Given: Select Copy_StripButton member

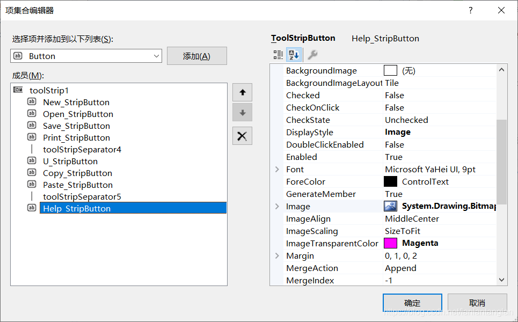Looking at the screenshot, I should click(x=77, y=173).
